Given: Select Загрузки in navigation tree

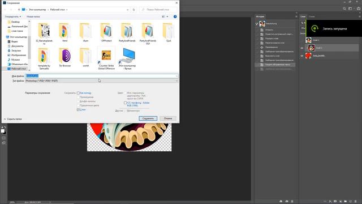Looking at the screenshot, I should [14, 50].
